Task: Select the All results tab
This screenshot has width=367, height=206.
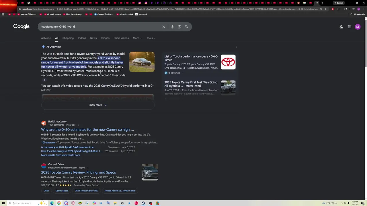Action: pos(56,38)
